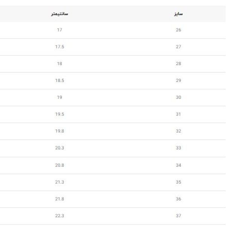Click the سانتیمتر column header
This screenshot has width=226, height=226.
(60, 14)
